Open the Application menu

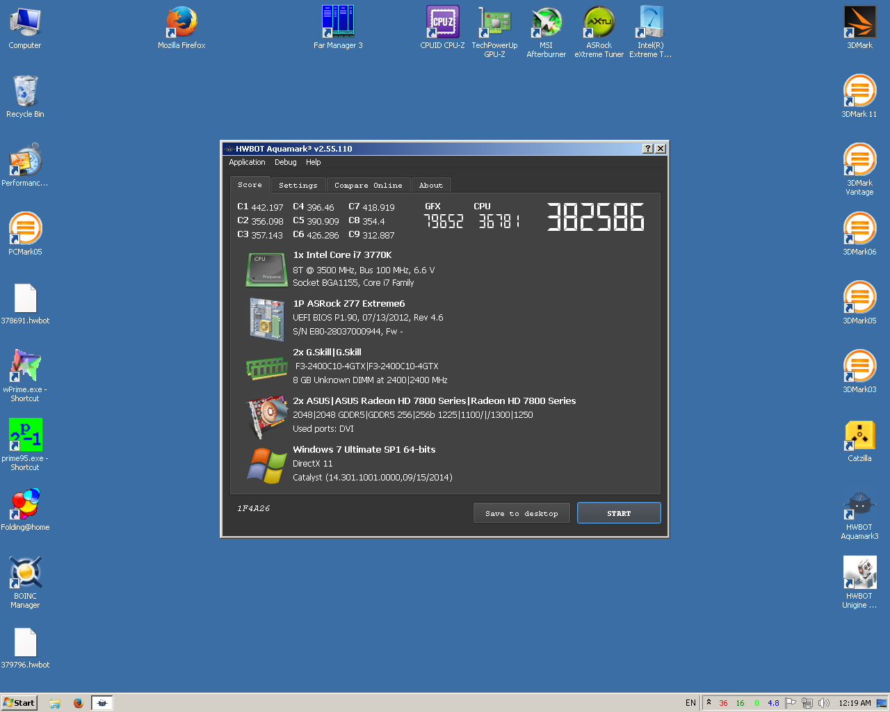(x=247, y=162)
